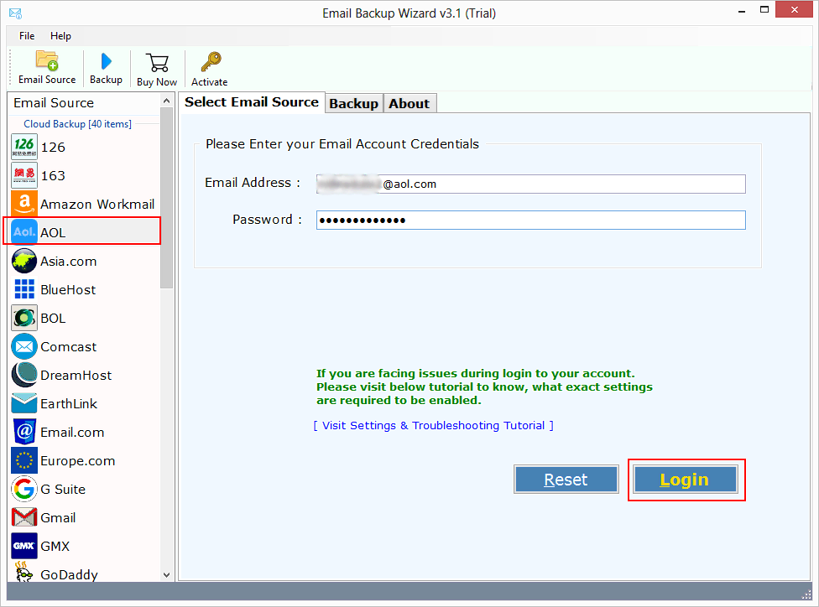Viewport: 819px width, 607px height.
Task: Select the Comcast label in the list
Action: point(69,346)
